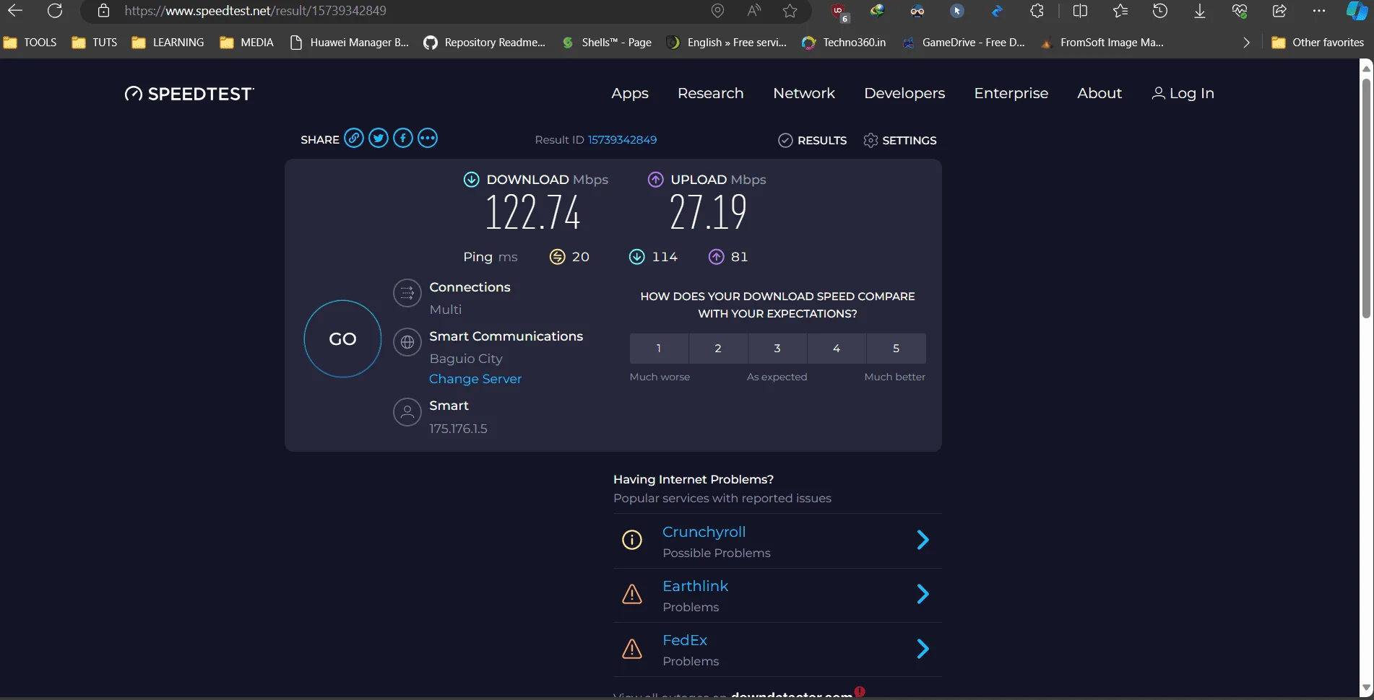Toggle split screen view

pyautogui.click(x=1081, y=11)
